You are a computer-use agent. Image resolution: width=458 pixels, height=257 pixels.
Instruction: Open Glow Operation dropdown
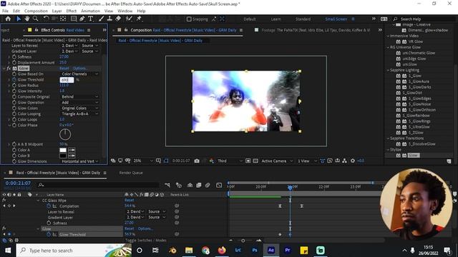pyautogui.click(x=79, y=102)
